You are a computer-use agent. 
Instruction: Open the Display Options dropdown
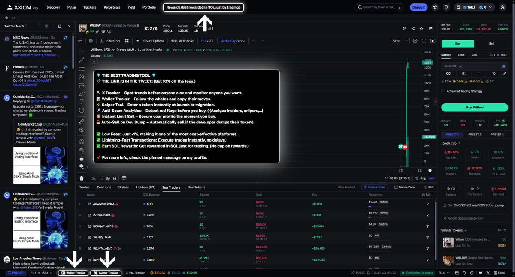point(150,41)
